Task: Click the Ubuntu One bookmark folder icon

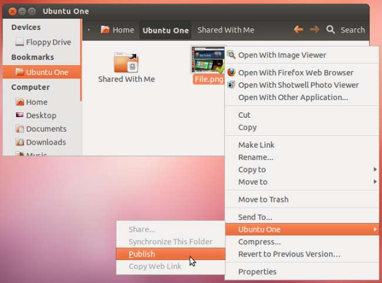Action: coord(19,72)
